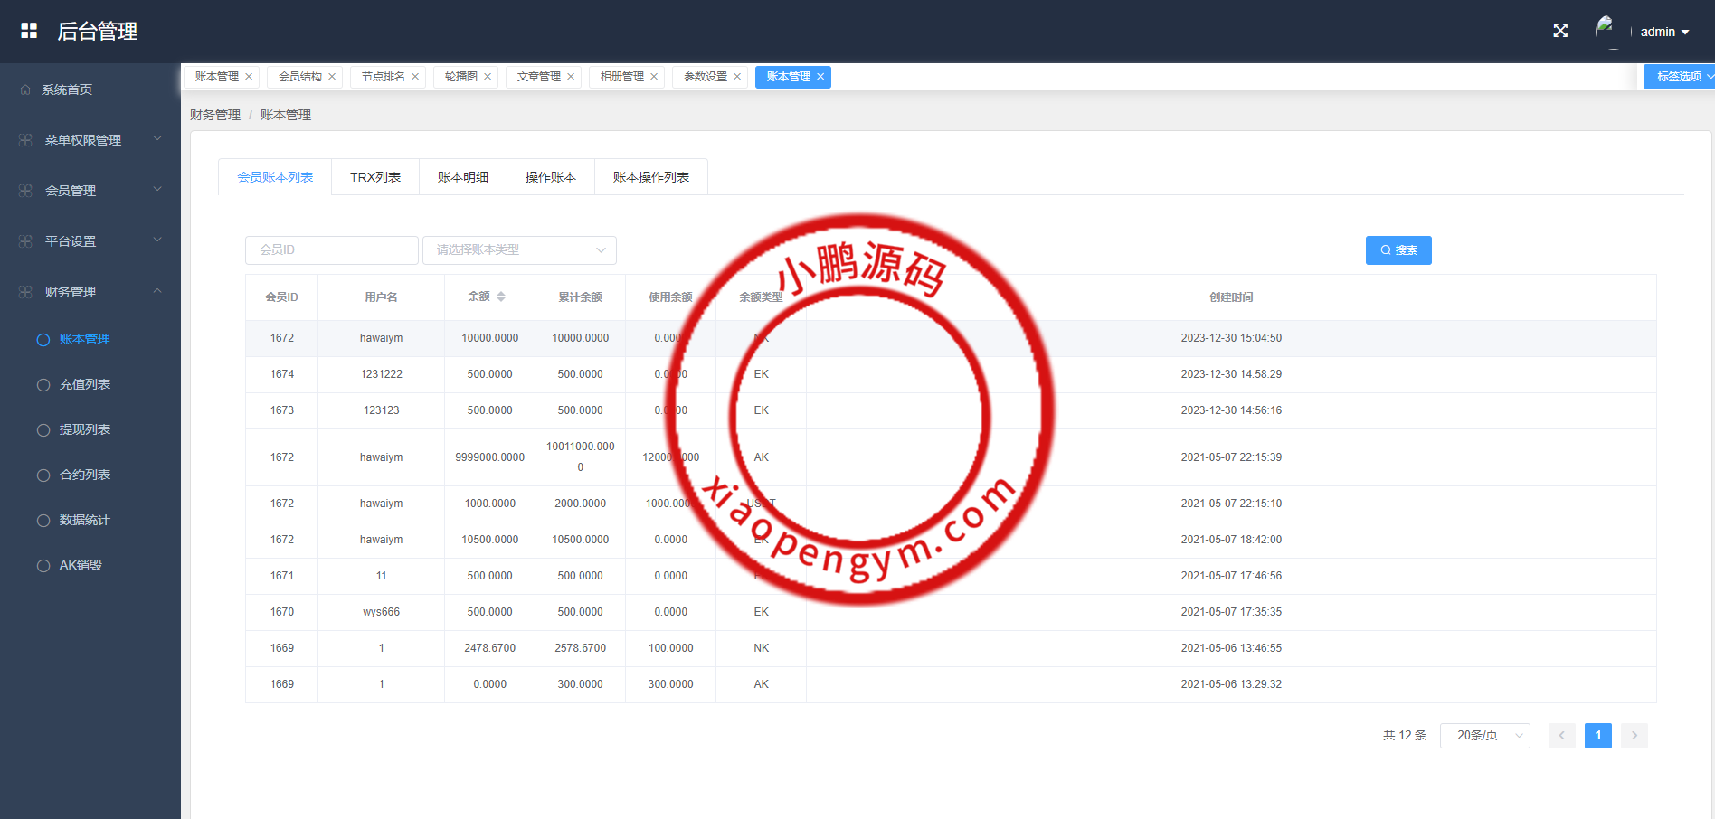Click the fullscreen icon in the top bar
1715x819 pixels.
(1560, 30)
